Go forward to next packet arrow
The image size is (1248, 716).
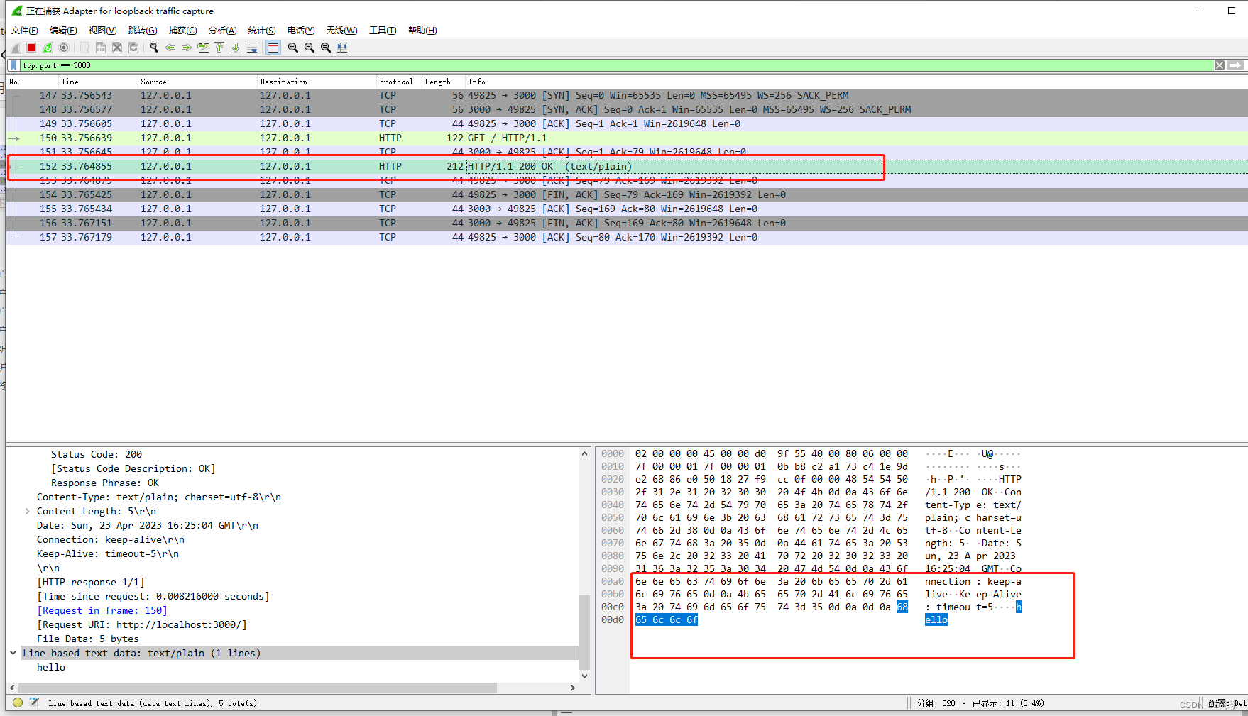(187, 48)
